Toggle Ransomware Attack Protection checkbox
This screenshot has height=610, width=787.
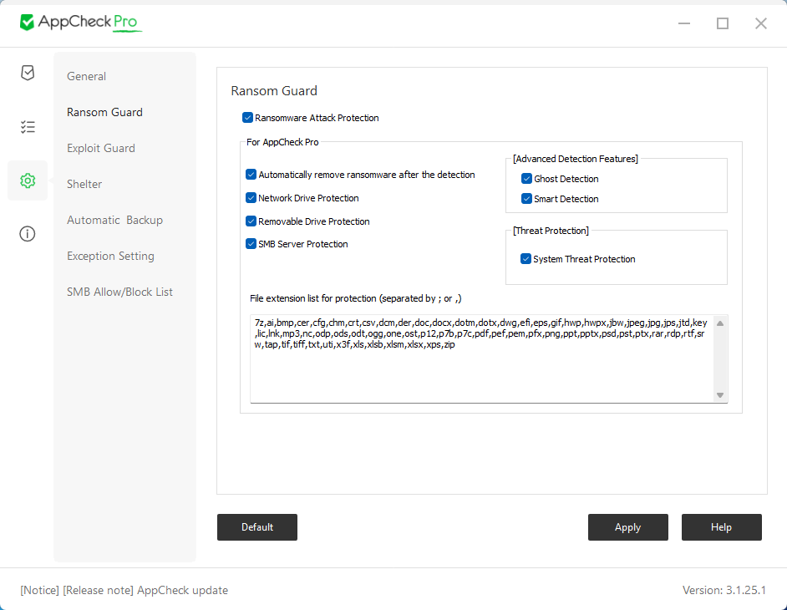[x=248, y=118]
